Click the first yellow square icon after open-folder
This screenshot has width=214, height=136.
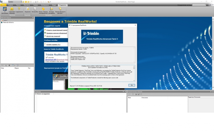[26, 2]
